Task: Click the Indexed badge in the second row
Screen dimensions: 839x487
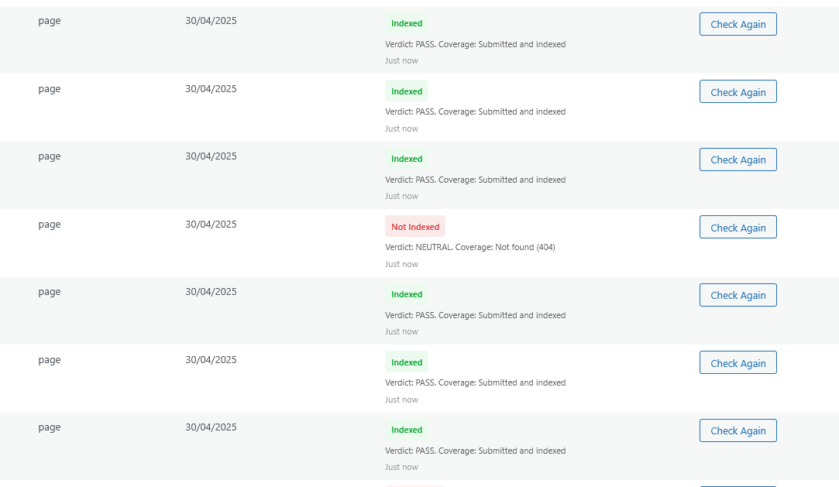Action: (x=406, y=91)
